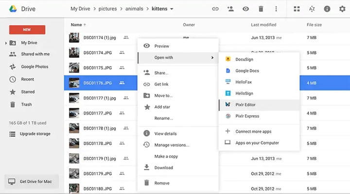The height and width of the screenshot is (194, 350).
Task: Sort by the Name column header
Action: pyautogui.click(x=76, y=25)
